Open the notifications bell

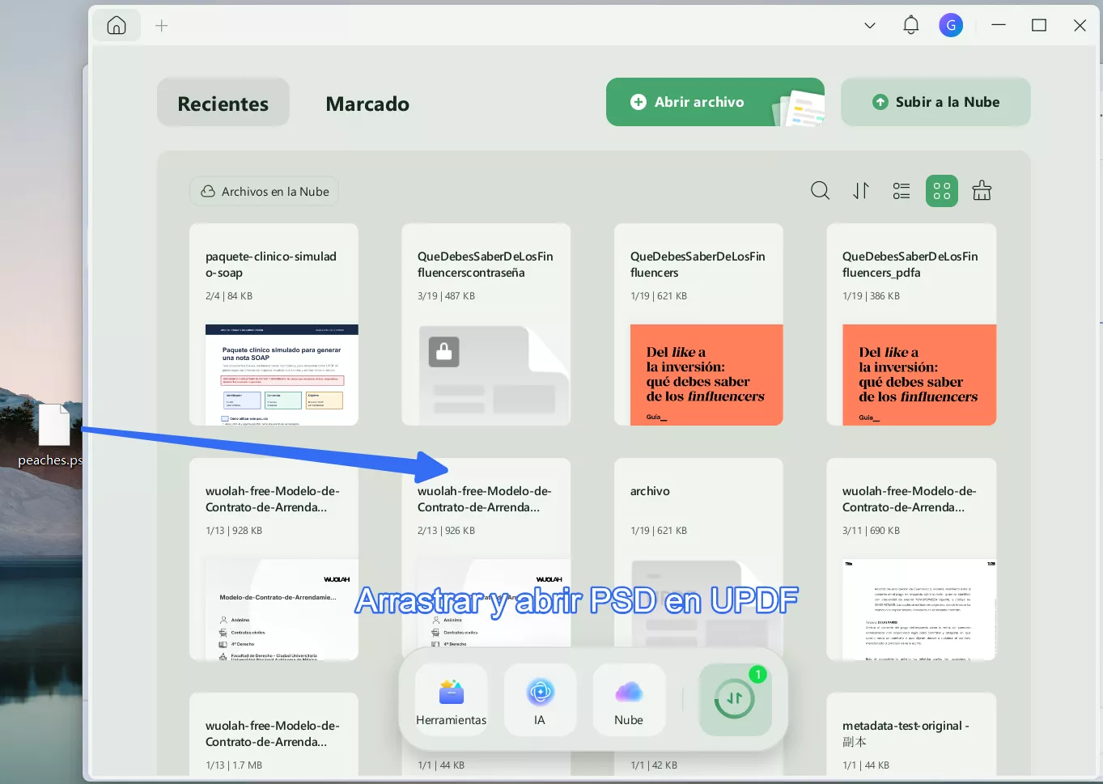tap(911, 25)
